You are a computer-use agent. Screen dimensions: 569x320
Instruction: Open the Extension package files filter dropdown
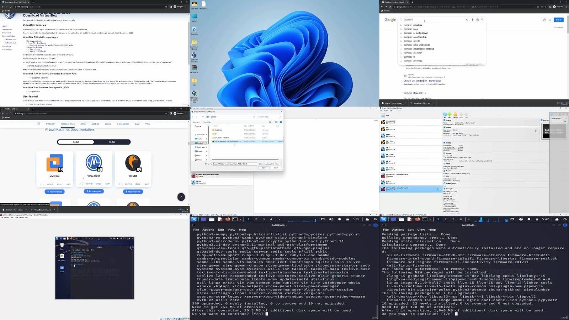(270, 164)
